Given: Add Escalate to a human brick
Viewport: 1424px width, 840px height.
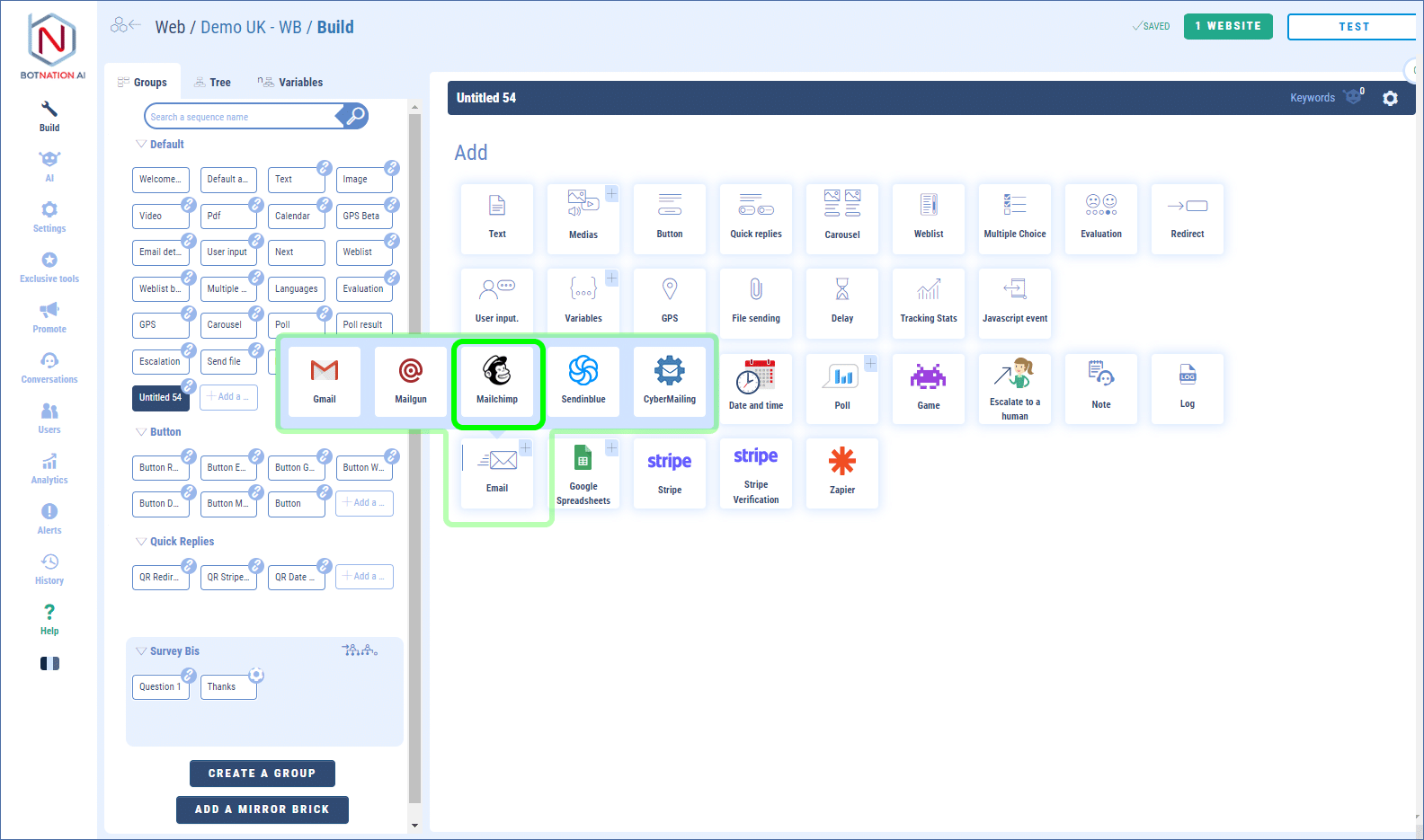Looking at the screenshot, I should [x=1015, y=387].
